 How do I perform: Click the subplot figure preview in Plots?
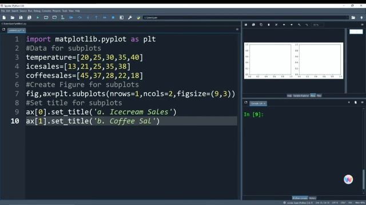(293, 61)
